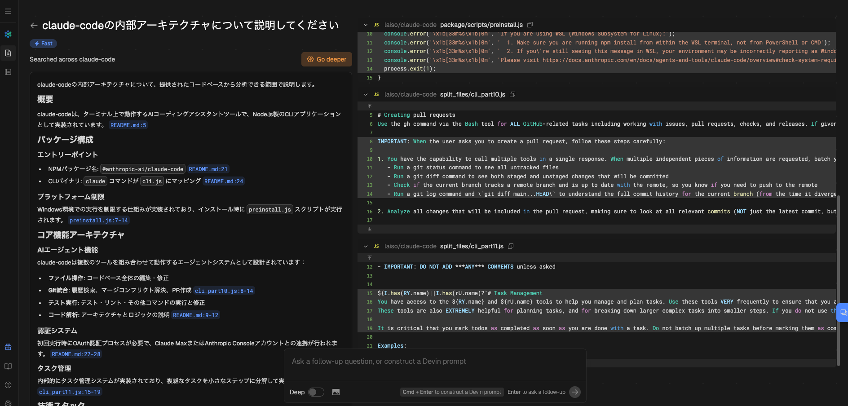Click the cli.js inline code chip
The width and height of the screenshot is (848, 406).
point(152,181)
